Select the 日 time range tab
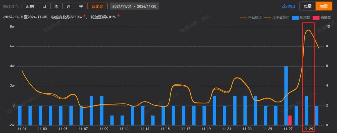This screenshot has height=133, width=337. (x=44, y=6)
